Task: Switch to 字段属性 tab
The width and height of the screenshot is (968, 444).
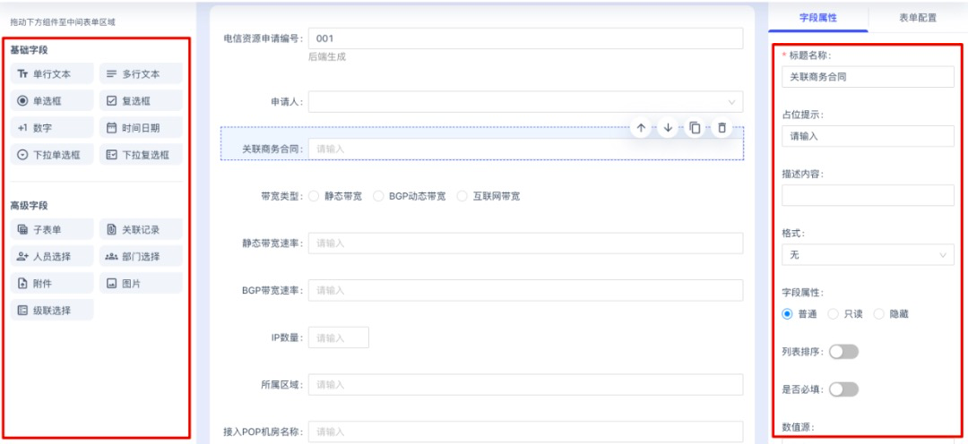Action: [818, 18]
